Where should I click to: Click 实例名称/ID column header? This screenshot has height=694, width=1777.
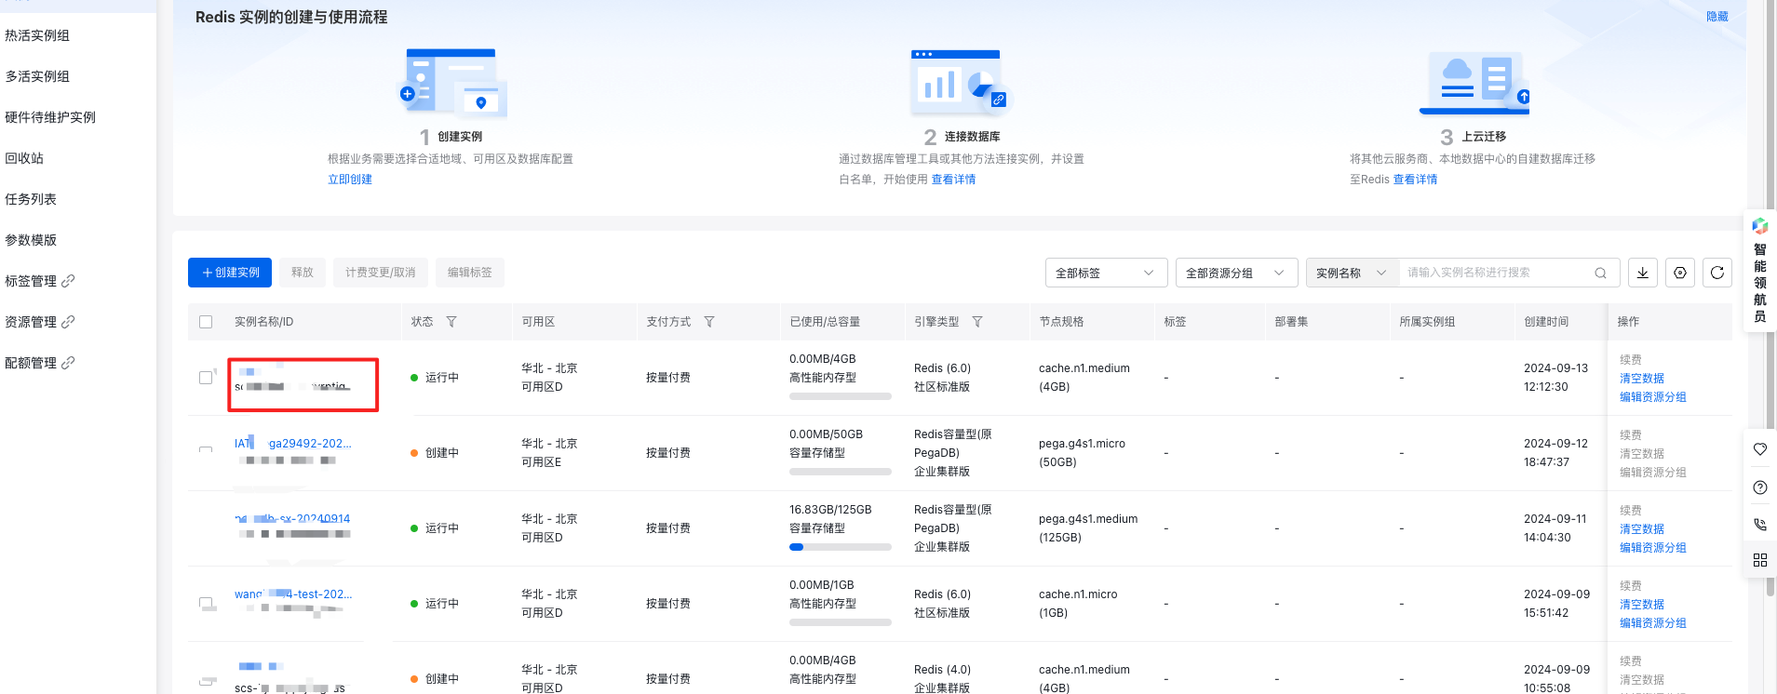pos(263,322)
